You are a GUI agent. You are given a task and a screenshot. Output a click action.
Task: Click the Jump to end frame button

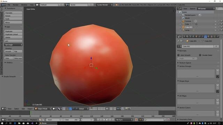(113, 120)
